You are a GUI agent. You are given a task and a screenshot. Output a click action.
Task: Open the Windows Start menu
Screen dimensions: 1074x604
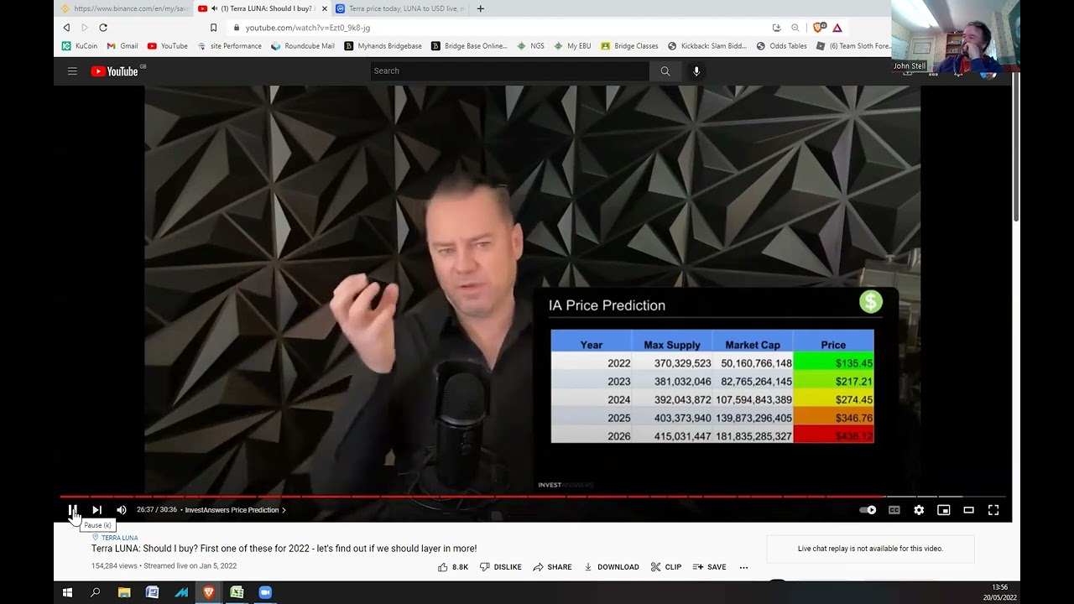(67, 592)
